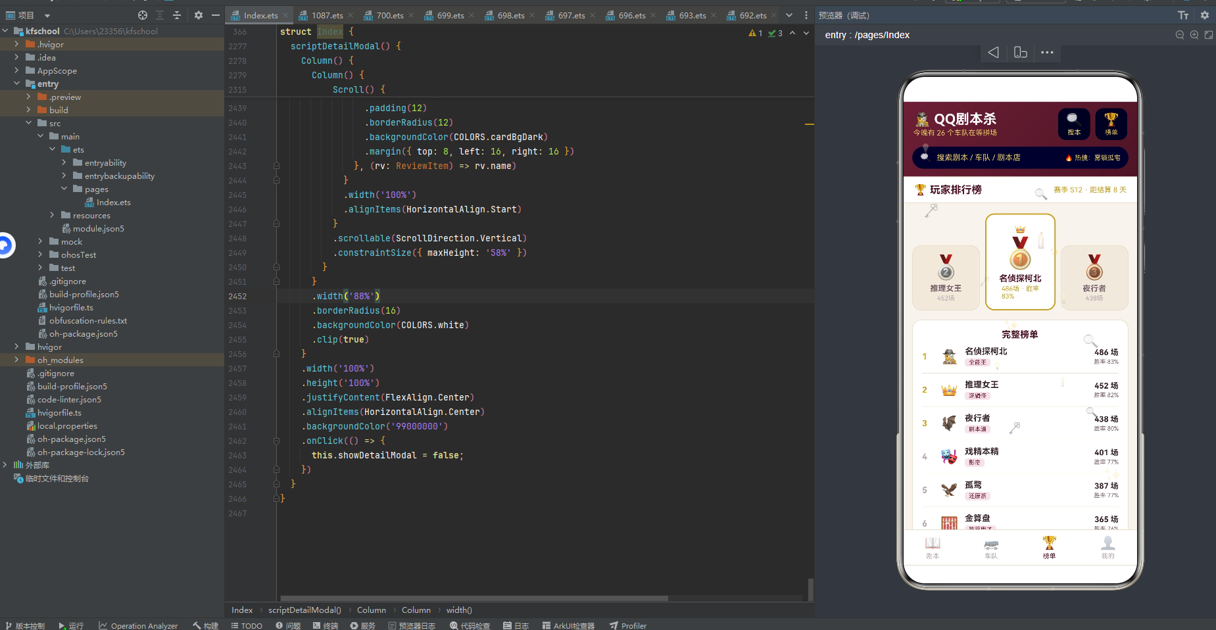Expand the AppScope folder
Image resolution: width=1216 pixels, height=630 pixels.
pyautogui.click(x=16, y=70)
